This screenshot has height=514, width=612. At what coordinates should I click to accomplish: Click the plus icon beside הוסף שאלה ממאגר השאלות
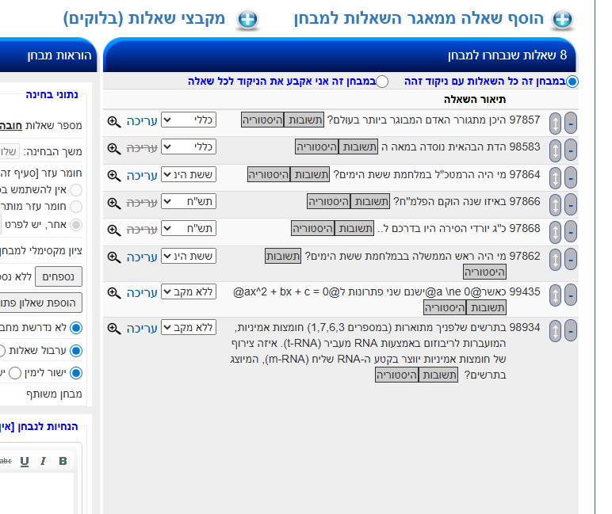562,20
